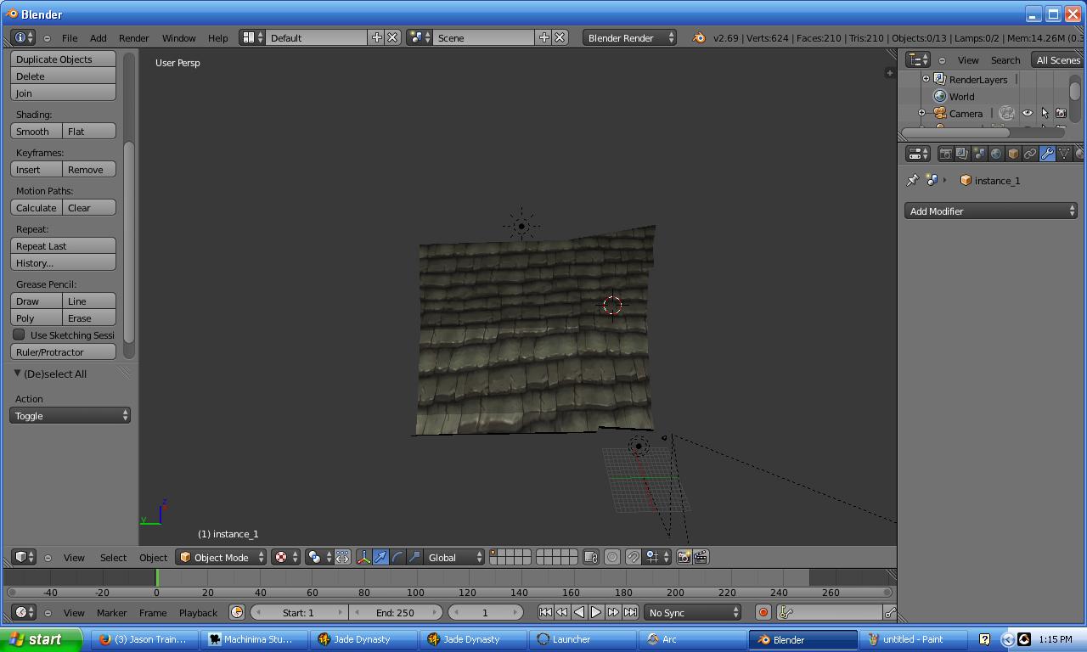1087x652 pixels.
Task: Click the Calculate motion paths button
Action: pyautogui.click(x=36, y=207)
